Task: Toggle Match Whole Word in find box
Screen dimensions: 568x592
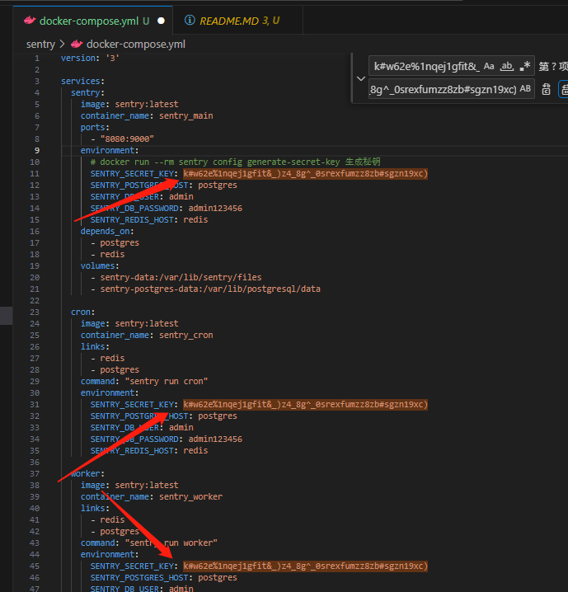Action: tap(507, 67)
